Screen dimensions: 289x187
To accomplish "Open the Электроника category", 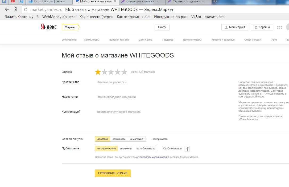I will [69, 40].
